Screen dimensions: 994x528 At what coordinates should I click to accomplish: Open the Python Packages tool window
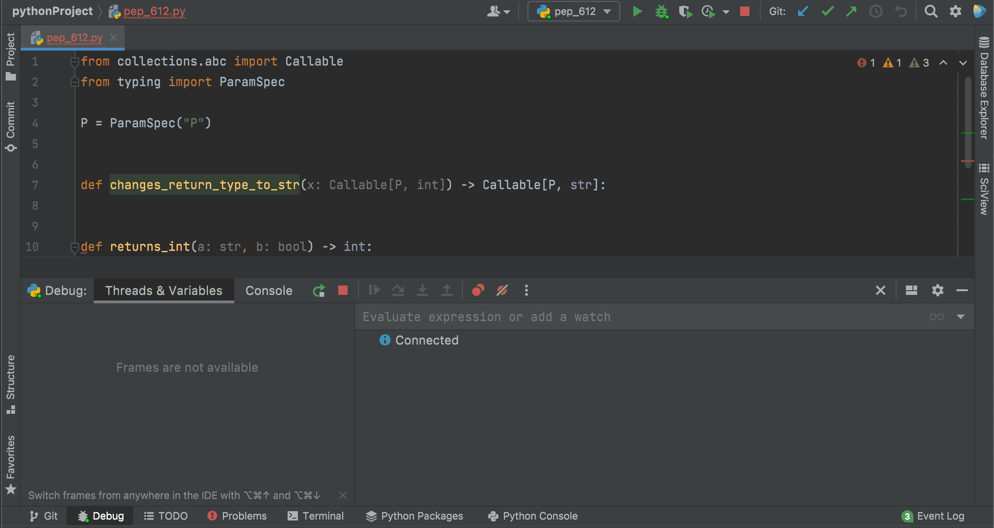(x=415, y=516)
